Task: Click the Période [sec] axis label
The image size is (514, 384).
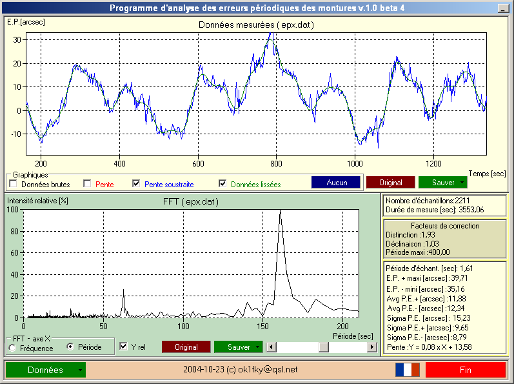Action: click(353, 336)
